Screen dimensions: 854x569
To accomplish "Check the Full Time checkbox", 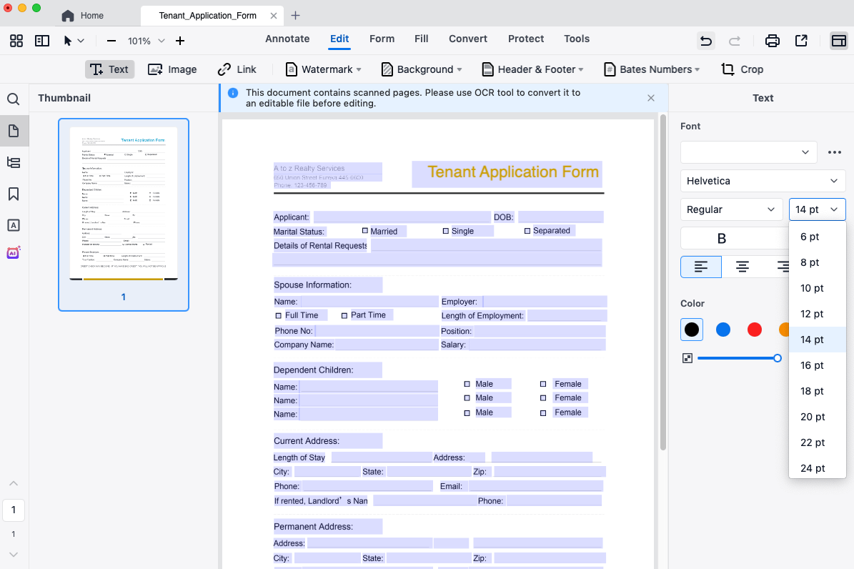I will point(278,315).
